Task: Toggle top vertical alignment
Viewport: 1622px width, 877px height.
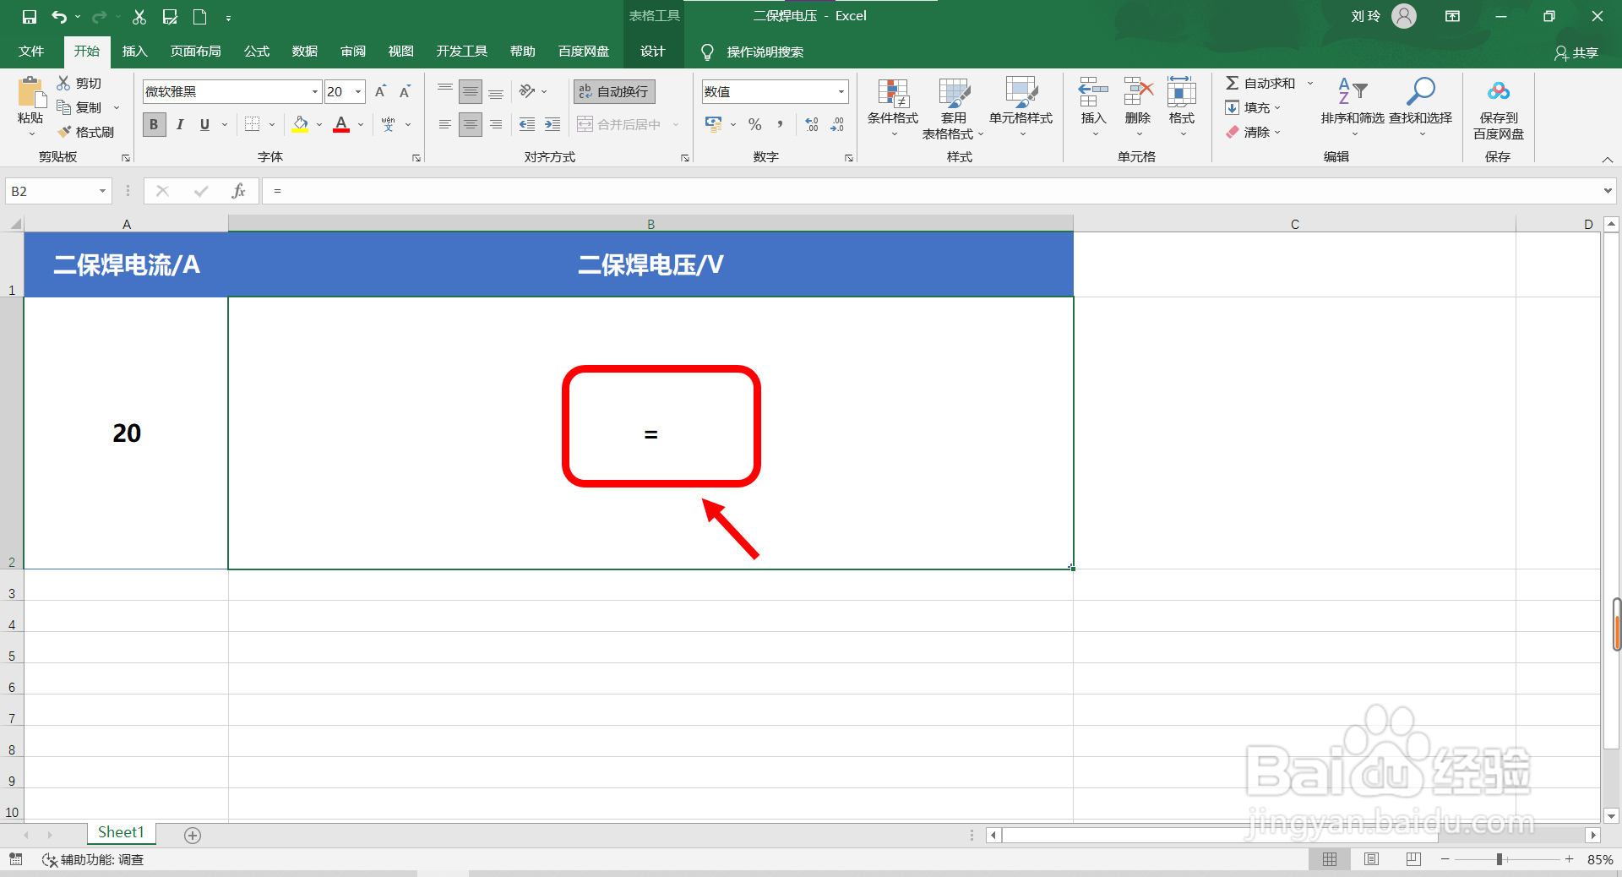Action: coord(445,91)
